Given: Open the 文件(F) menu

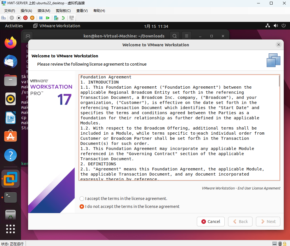Looking at the screenshot, I should pyautogui.click(x=10, y=11).
